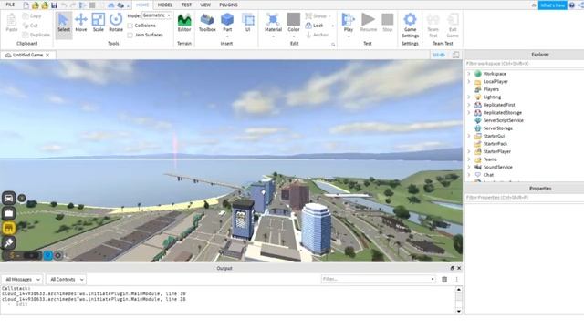
Task: Select ServerScriptService in Explorer
Action: [503, 120]
